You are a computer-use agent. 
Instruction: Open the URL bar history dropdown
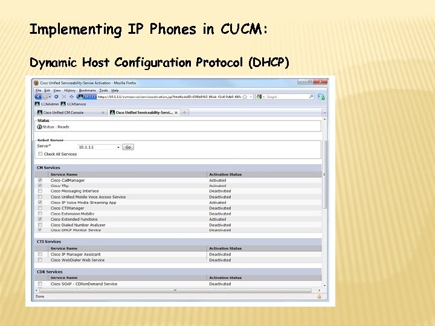(251, 97)
